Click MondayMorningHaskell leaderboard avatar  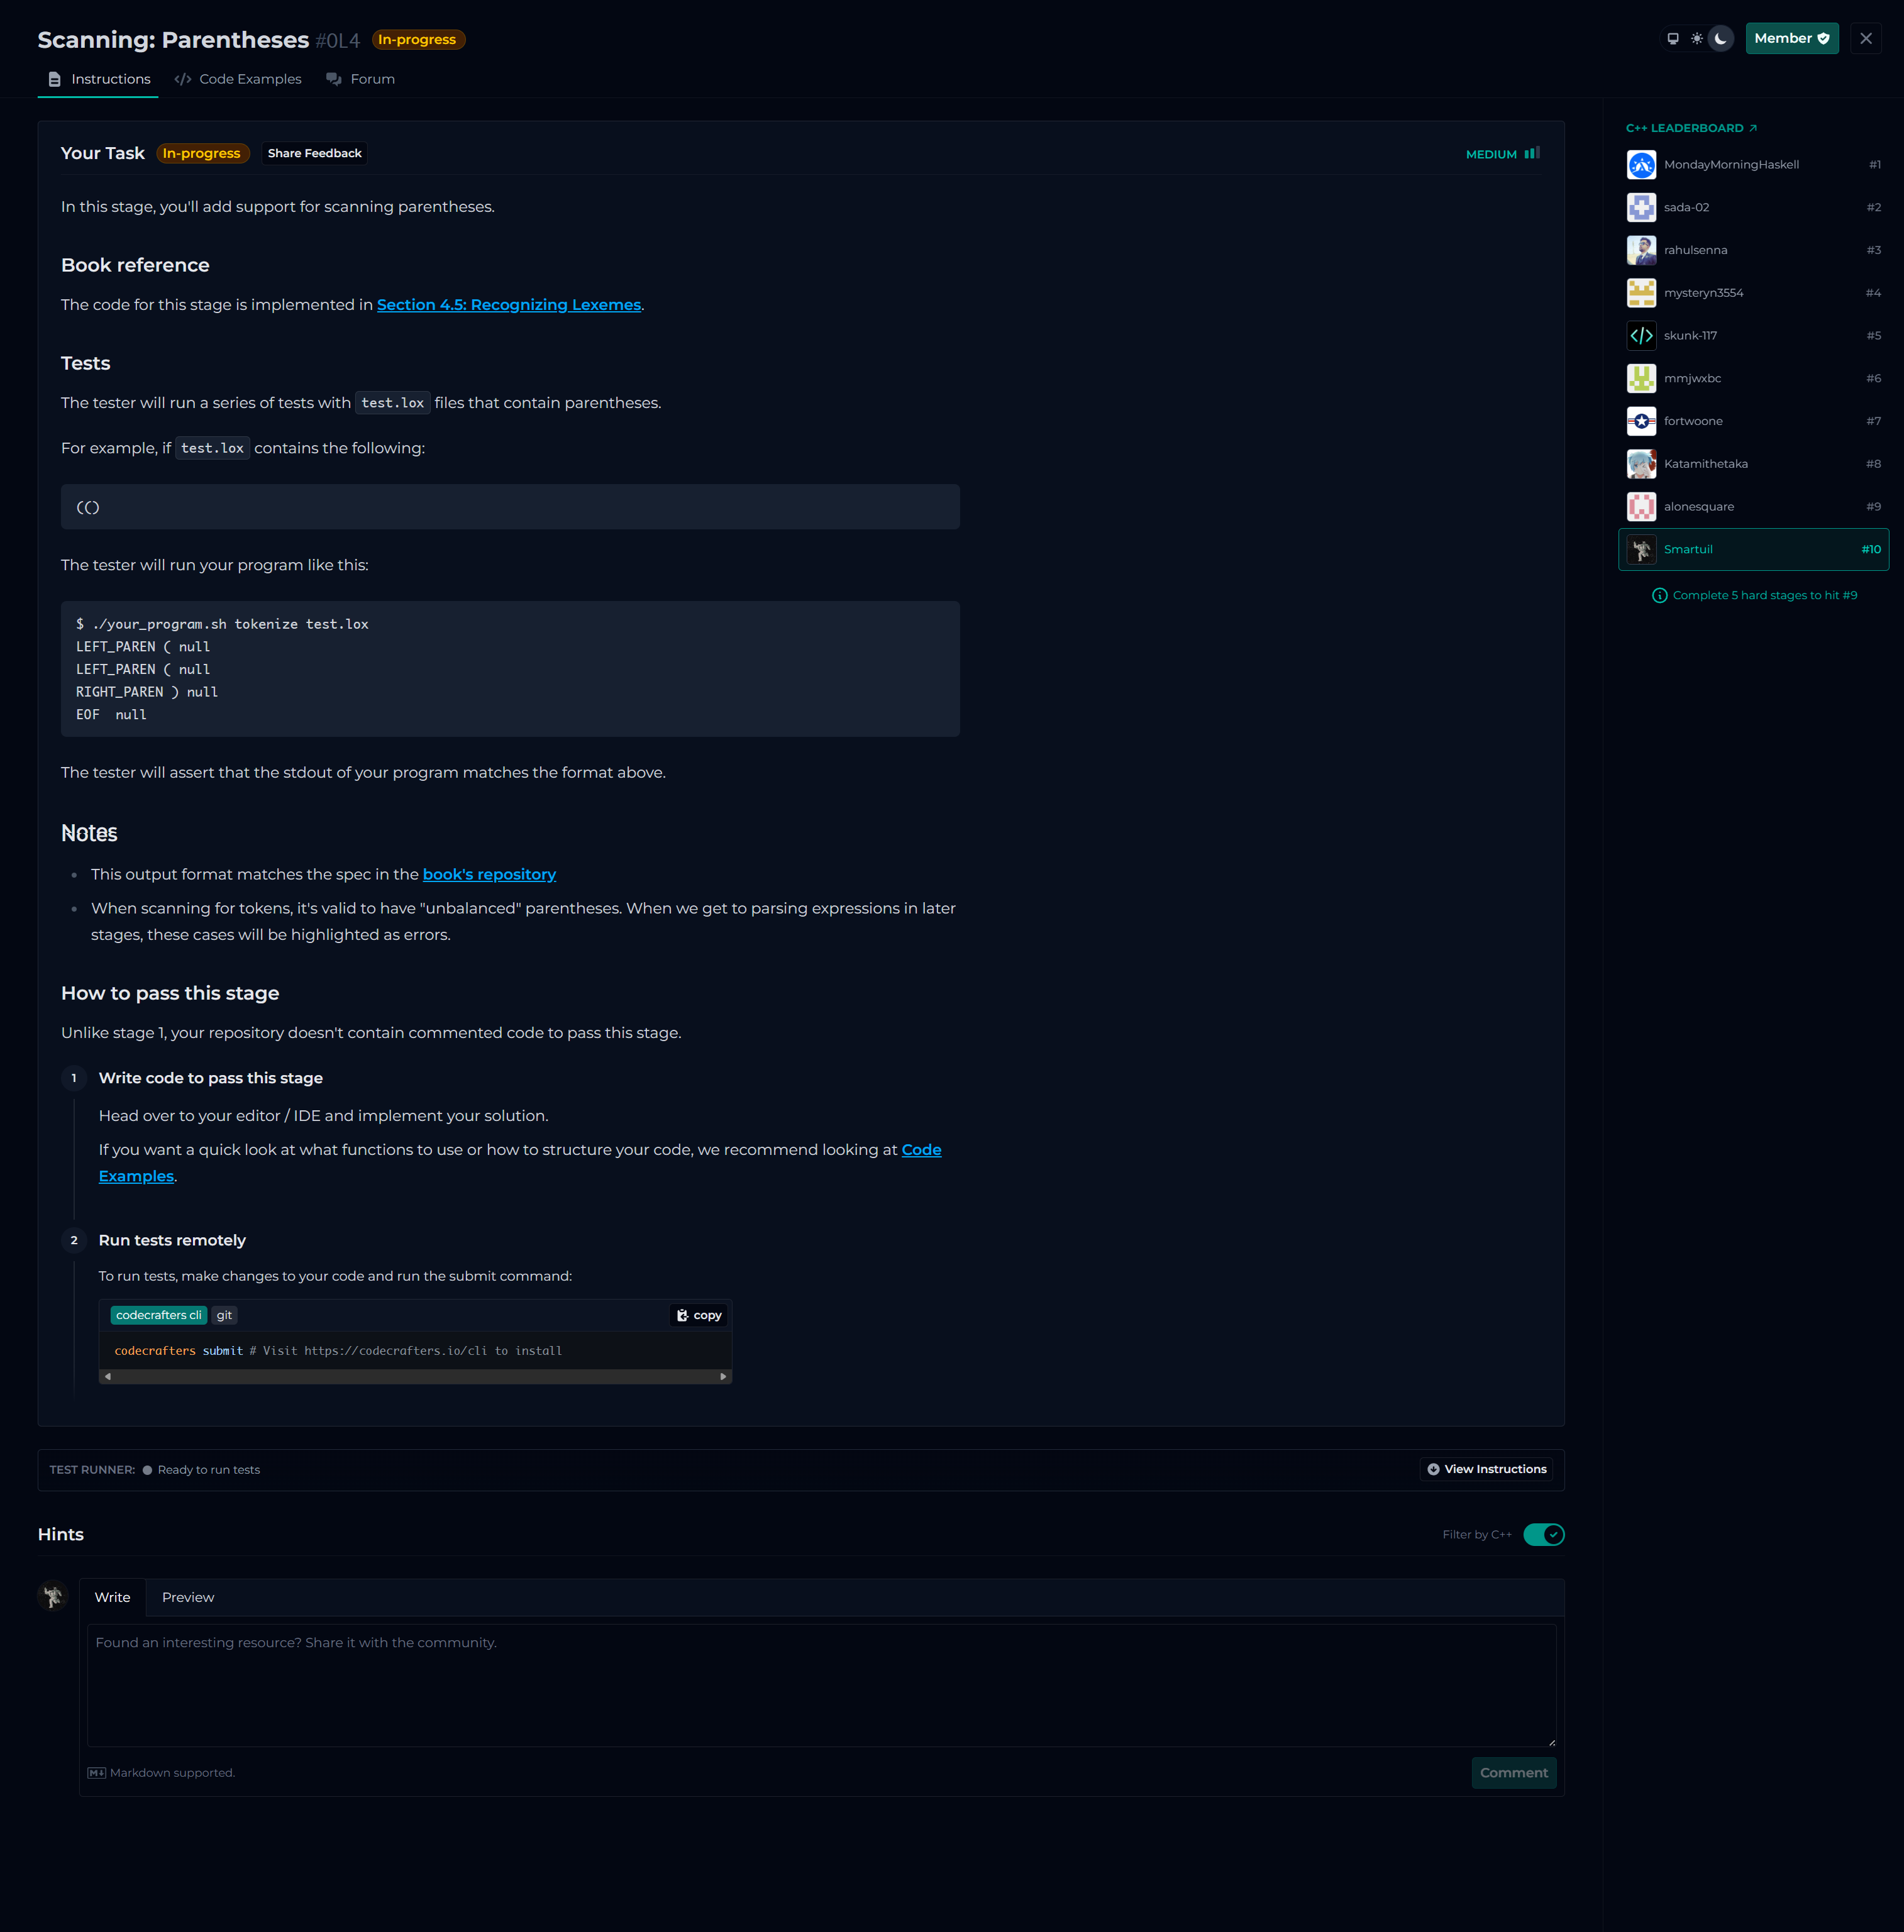1641,165
